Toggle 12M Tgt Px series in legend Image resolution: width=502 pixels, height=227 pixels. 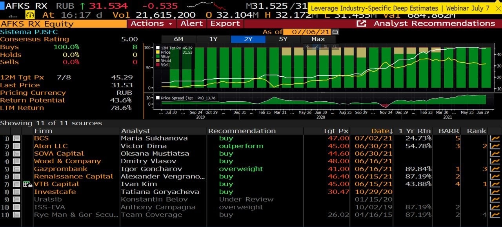(174, 48)
